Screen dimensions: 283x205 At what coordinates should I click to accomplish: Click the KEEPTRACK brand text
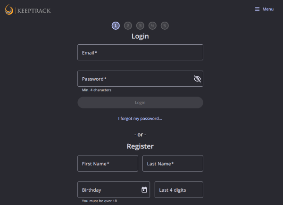34,10
